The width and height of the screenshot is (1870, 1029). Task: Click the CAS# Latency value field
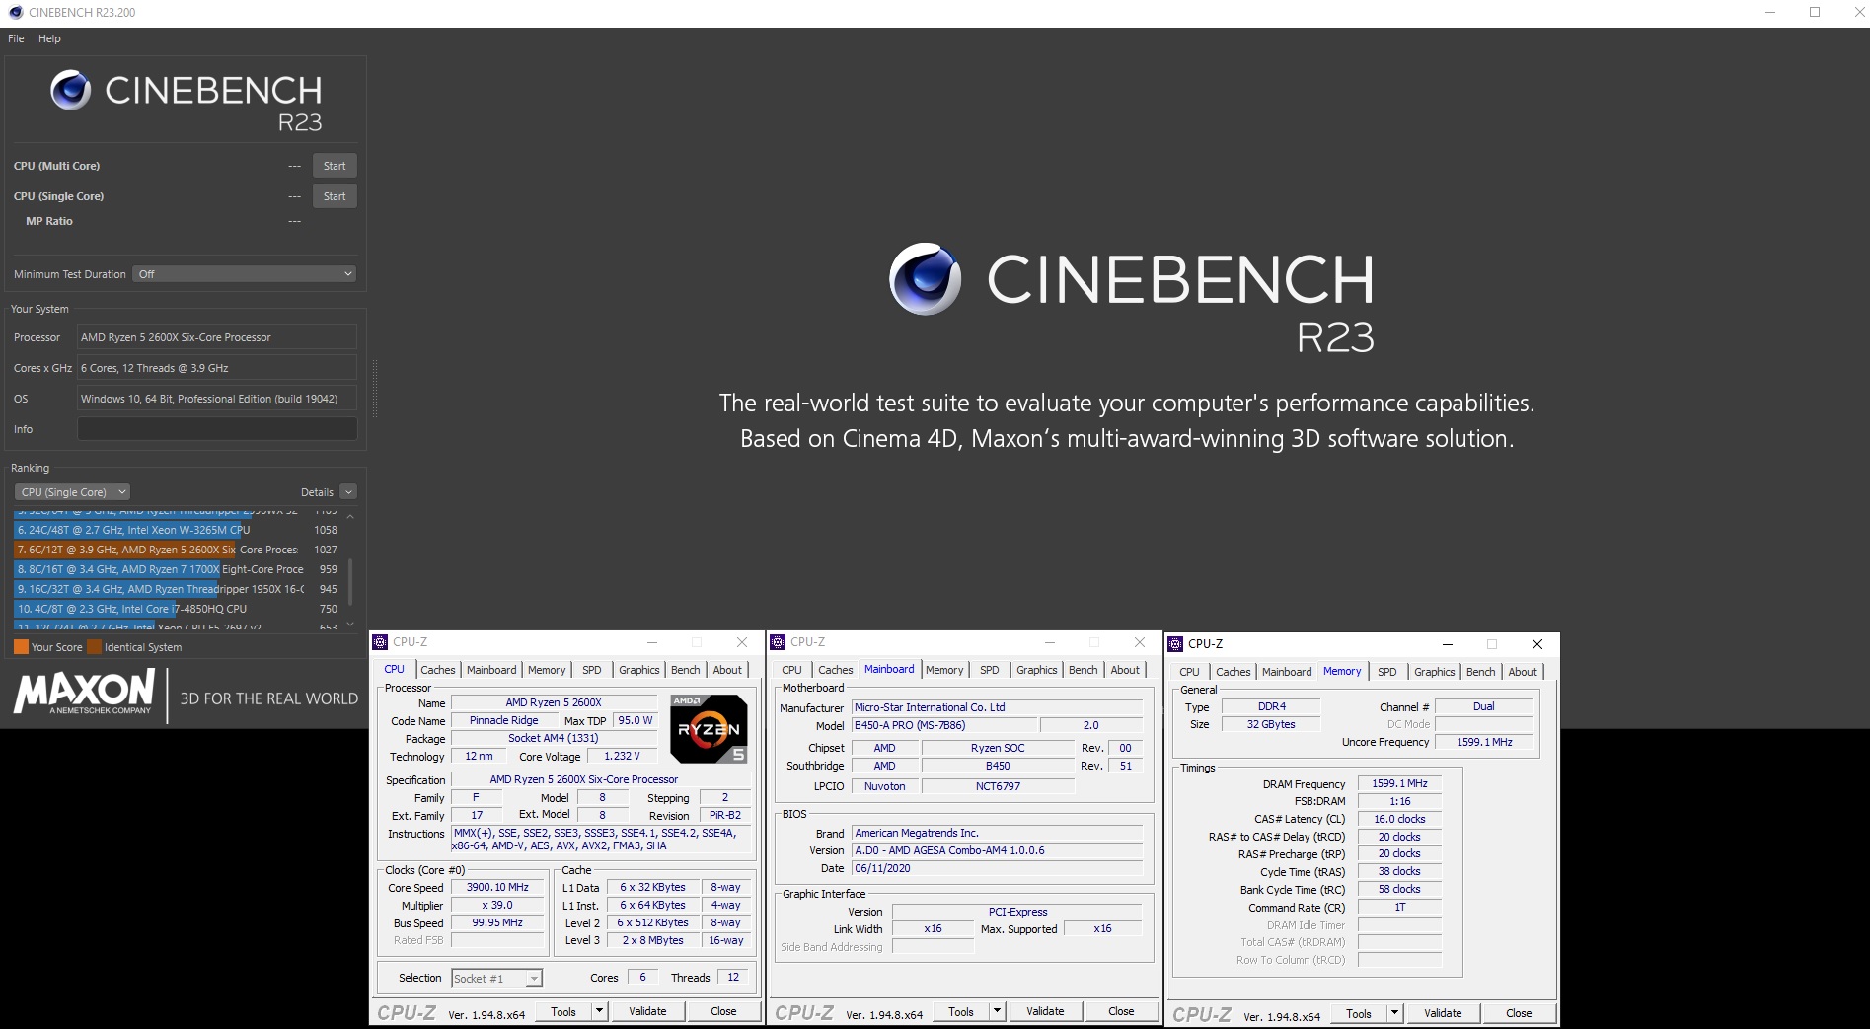click(x=1399, y=819)
